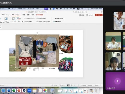Switch to Slide Sorter view icon

coord(72,85)
